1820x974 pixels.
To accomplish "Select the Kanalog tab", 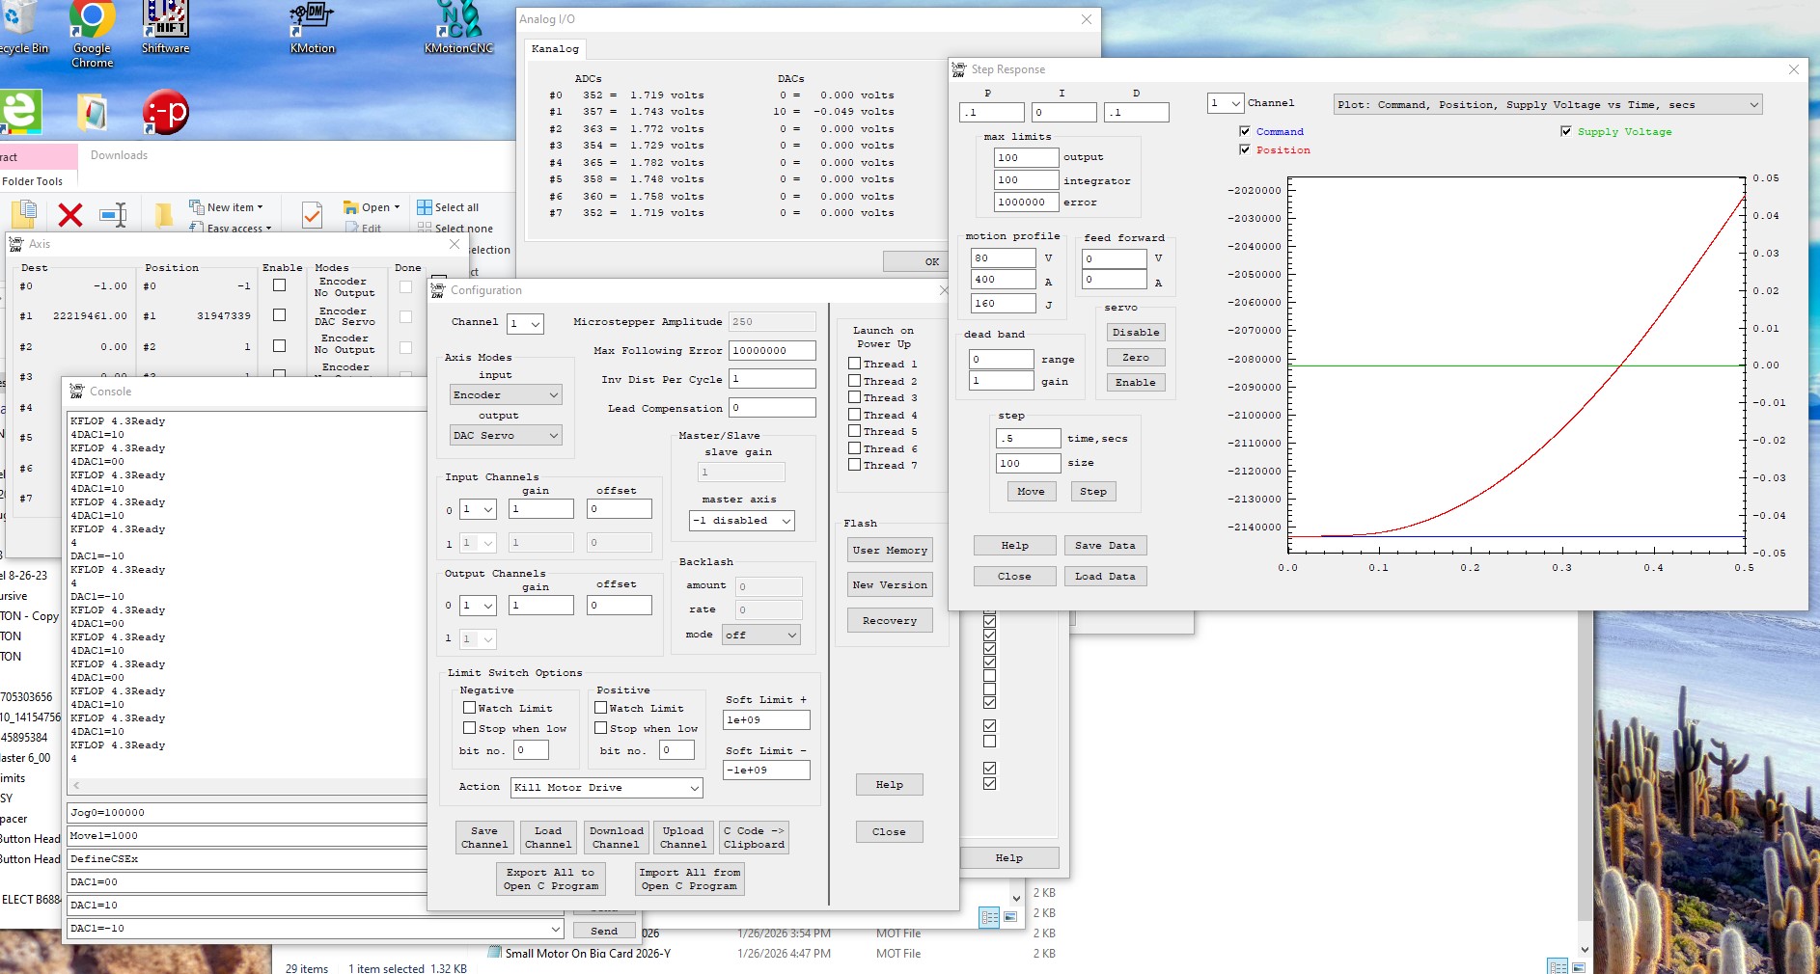I will [x=555, y=48].
